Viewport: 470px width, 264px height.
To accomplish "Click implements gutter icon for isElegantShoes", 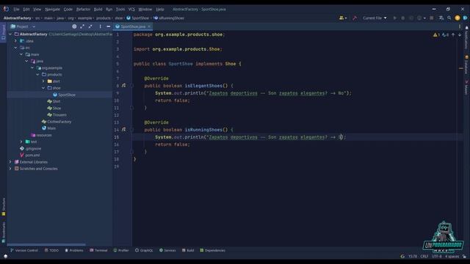I will [x=124, y=86].
